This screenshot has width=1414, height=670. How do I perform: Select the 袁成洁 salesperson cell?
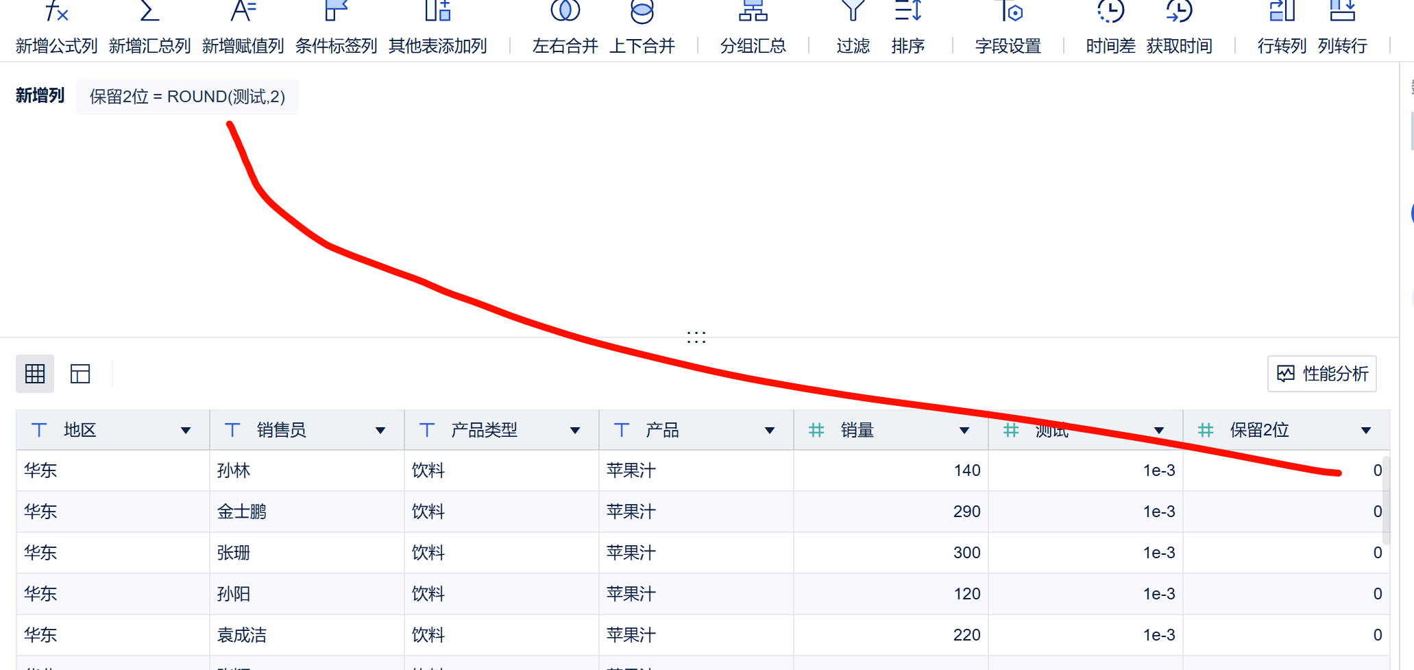(307, 635)
